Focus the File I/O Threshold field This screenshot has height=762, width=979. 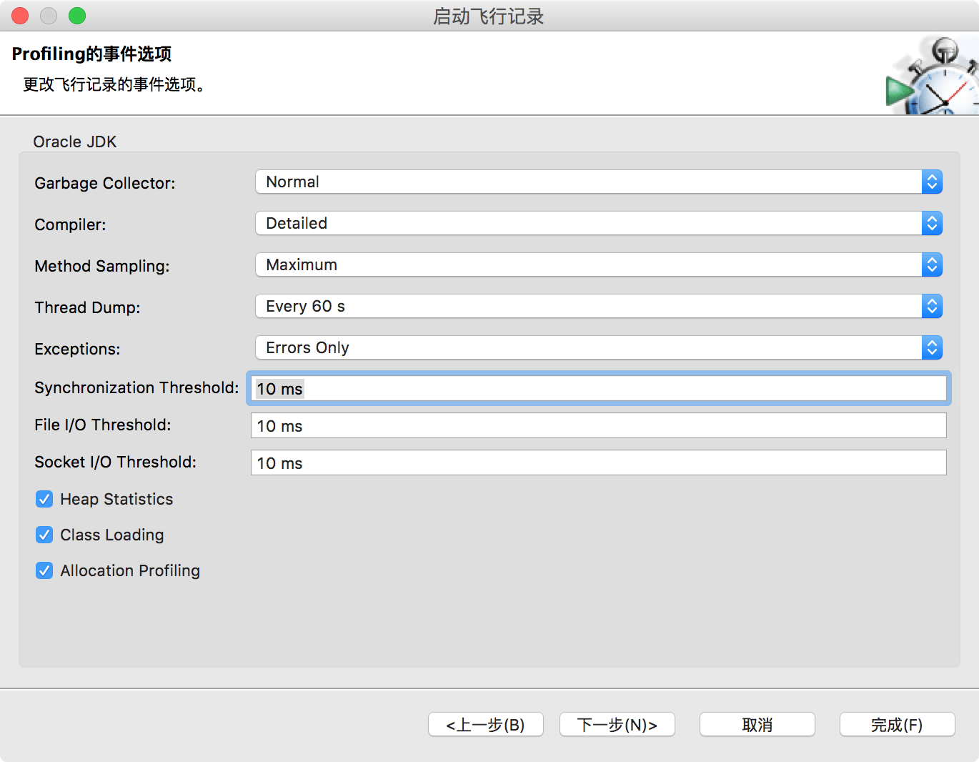(x=598, y=426)
